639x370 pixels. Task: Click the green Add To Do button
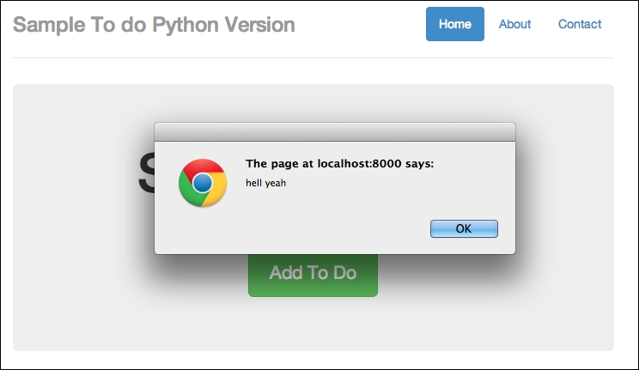(313, 274)
